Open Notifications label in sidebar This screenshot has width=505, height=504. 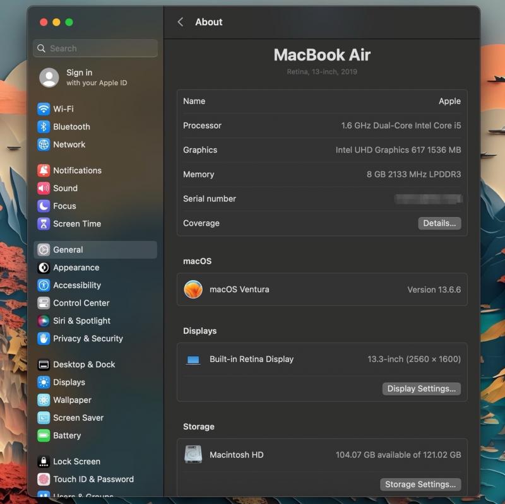tap(77, 170)
